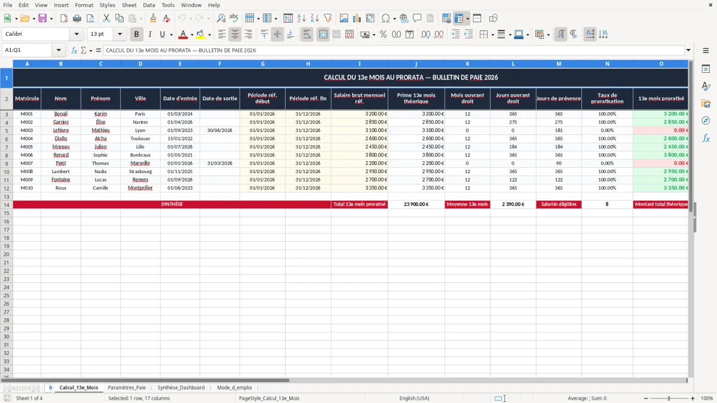Open the Borders dropdown arrow

492,35
